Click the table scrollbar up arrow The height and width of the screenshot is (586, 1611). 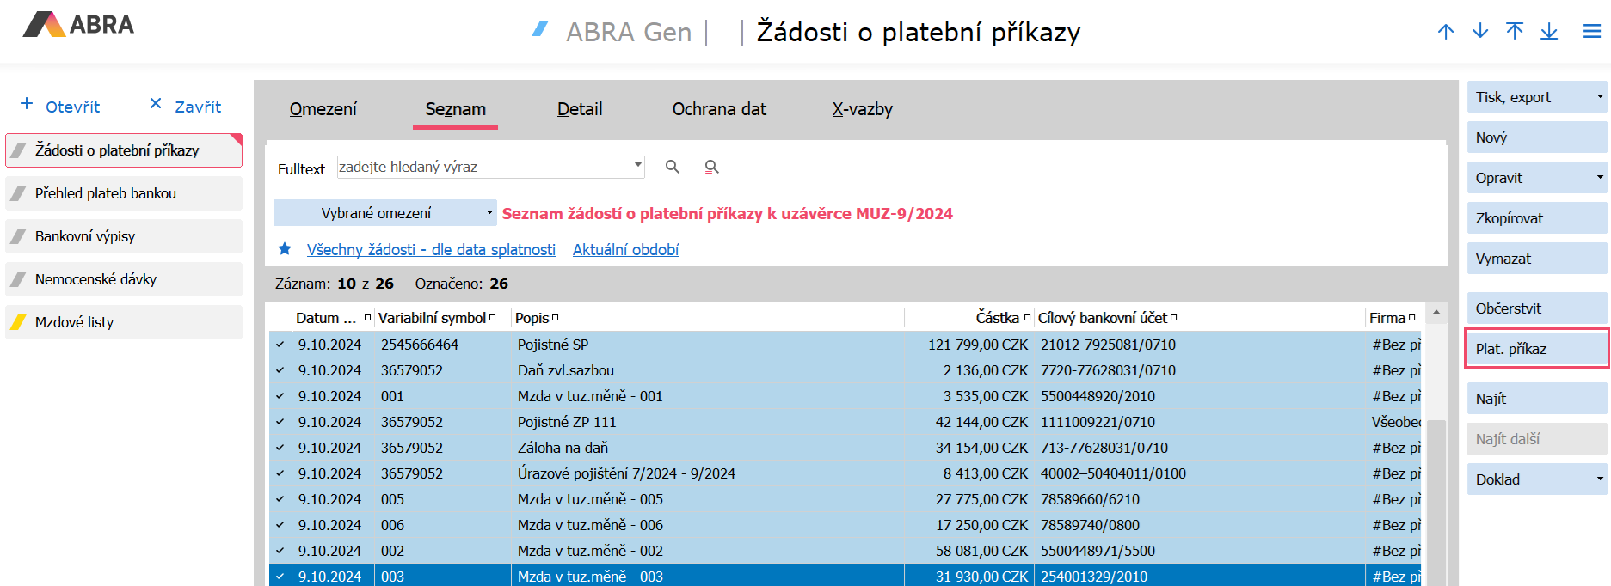(1436, 314)
